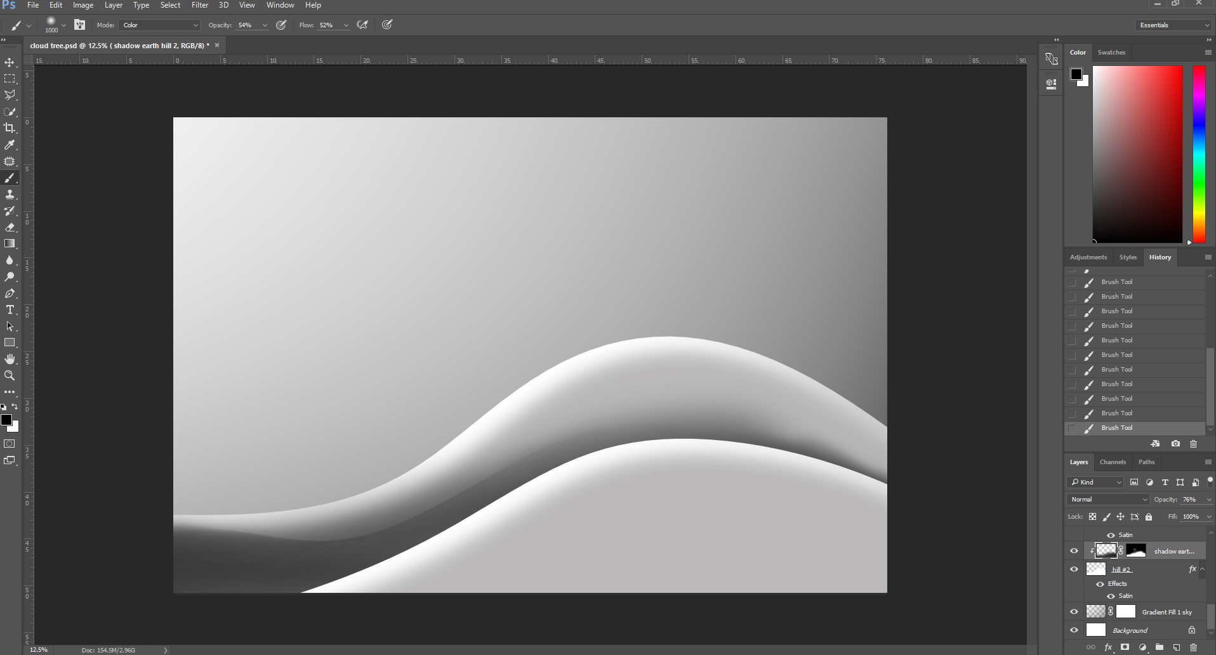The image size is (1216, 655).
Task: Select the Move tool
Action: click(x=10, y=62)
